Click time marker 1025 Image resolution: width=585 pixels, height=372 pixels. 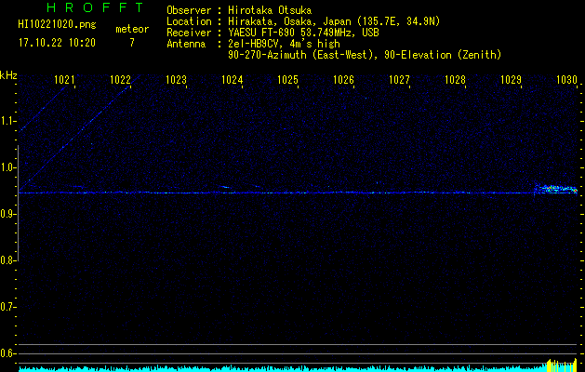click(288, 79)
